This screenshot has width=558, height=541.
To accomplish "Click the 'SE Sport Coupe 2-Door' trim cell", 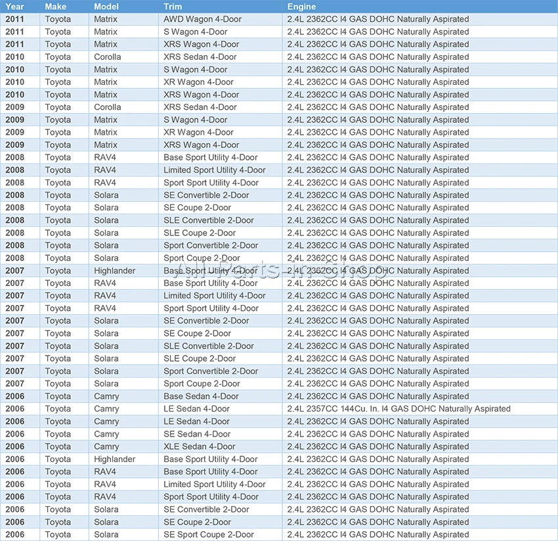I will pyautogui.click(x=209, y=534).
